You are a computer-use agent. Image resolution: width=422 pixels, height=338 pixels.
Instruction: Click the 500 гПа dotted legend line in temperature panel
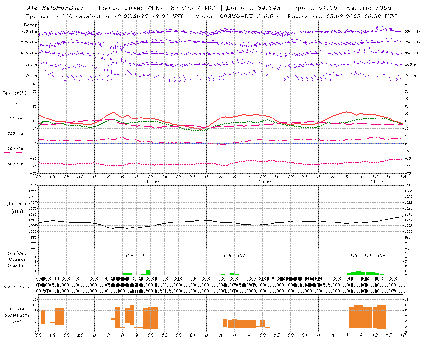point(15,168)
